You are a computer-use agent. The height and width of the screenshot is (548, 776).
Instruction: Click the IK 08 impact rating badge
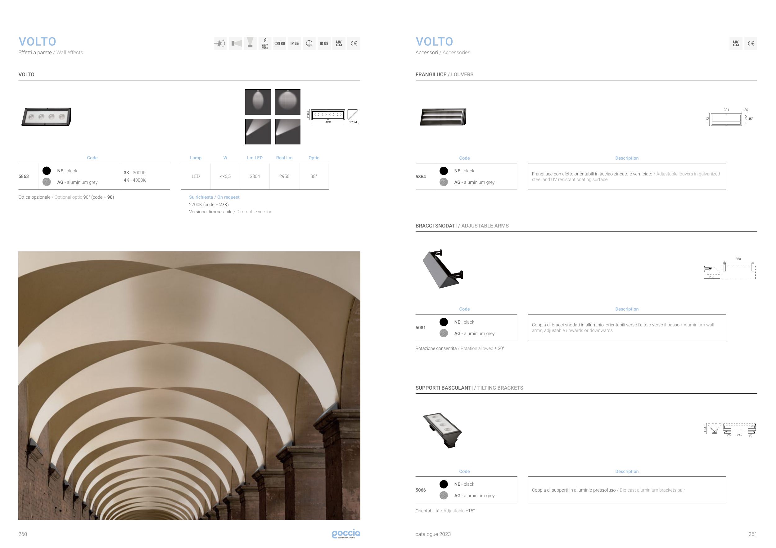pyautogui.click(x=324, y=43)
